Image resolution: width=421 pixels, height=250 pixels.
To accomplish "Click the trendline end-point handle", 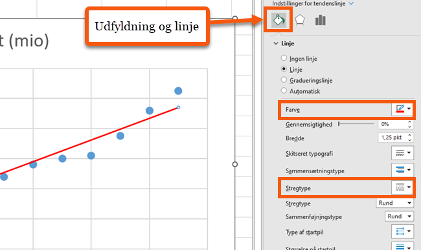I will [x=179, y=107].
